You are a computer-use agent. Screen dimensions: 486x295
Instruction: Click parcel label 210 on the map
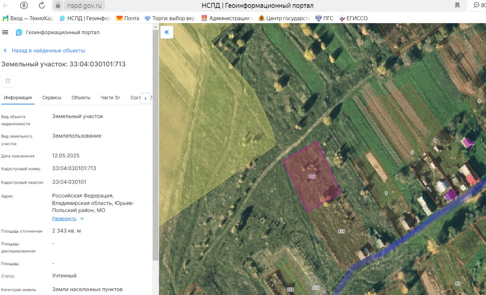316,288
